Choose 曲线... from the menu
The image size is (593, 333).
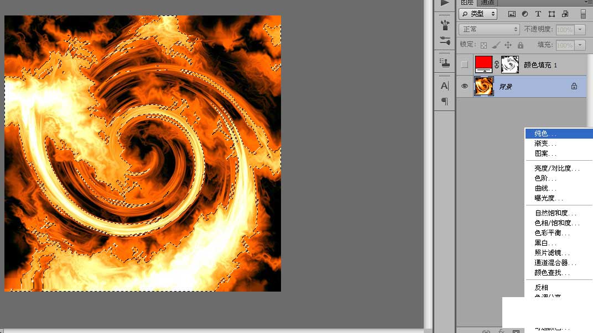[x=559, y=188]
